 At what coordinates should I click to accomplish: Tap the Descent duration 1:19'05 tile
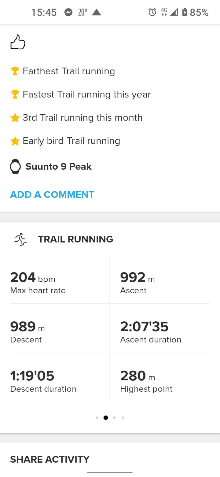click(60, 378)
